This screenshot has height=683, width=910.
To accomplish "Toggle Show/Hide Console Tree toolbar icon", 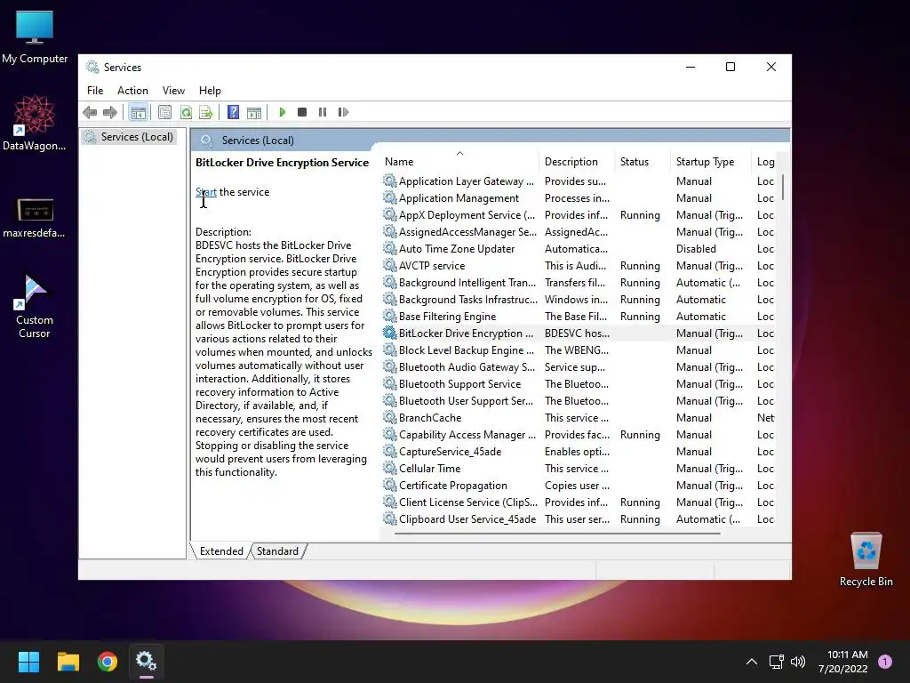I will point(138,112).
